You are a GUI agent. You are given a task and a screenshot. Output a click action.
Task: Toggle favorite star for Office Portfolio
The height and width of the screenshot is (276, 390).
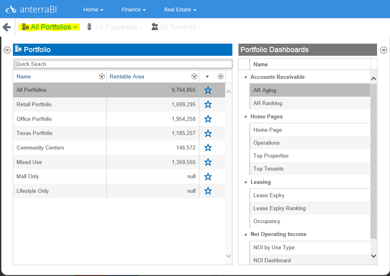pyautogui.click(x=208, y=119)
